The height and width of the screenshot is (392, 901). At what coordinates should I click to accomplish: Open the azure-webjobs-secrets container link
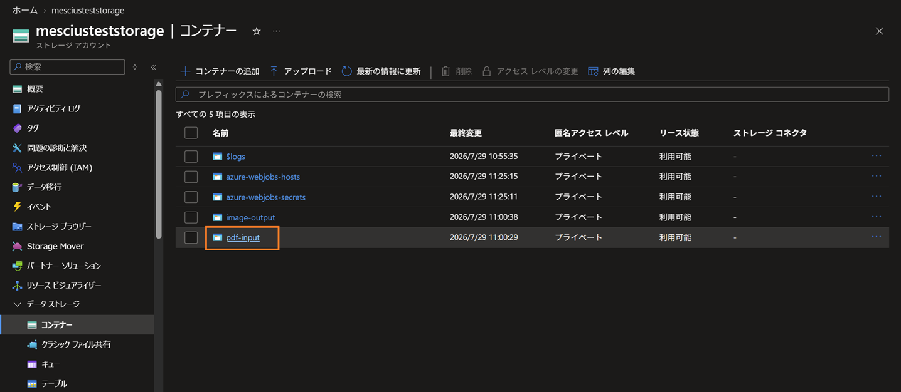click(x=266, y=197)
